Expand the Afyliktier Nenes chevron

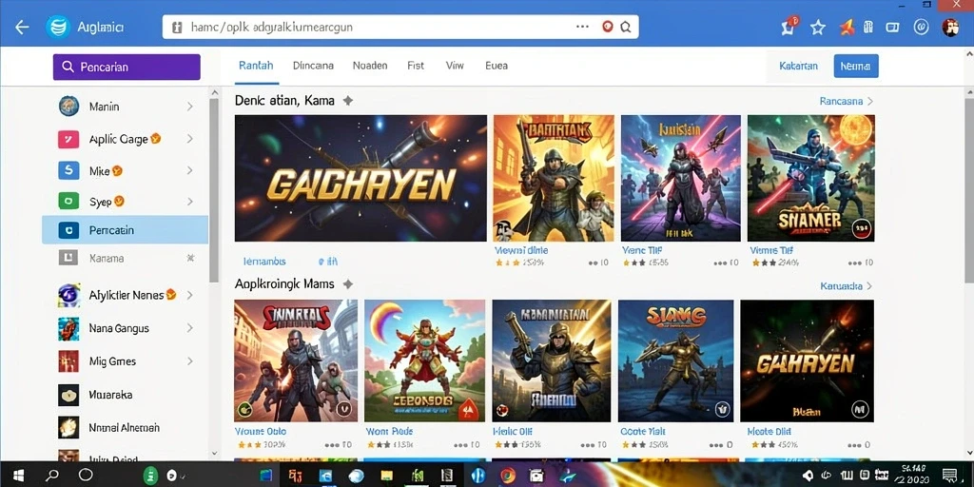pyautogui.click(x=189, y=295)
